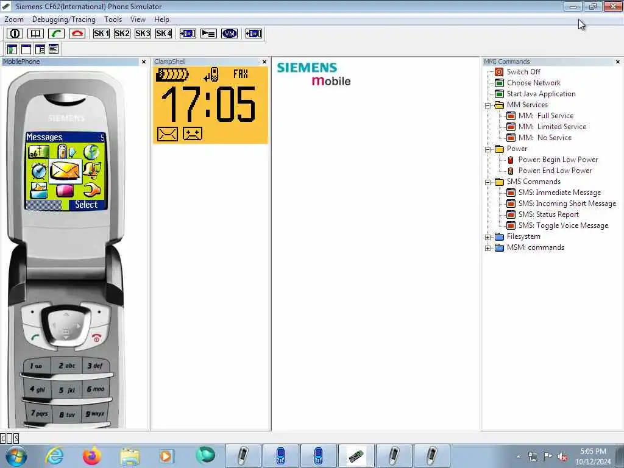Open Windows Explorer folder in taskbar
Image resolution: width=624 pixels, height=468 pixels.
tap(130, 456)
